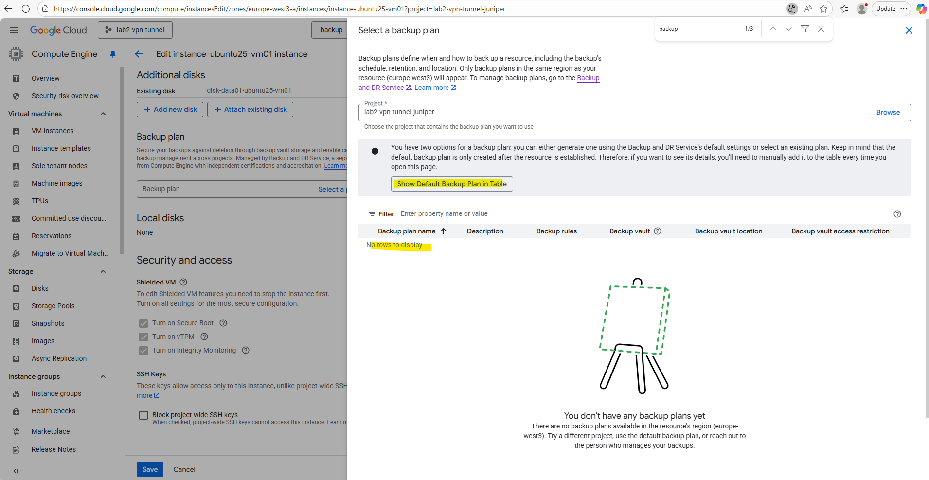Open Security risk overview
929x480 pixels.
tap(65, 96)
